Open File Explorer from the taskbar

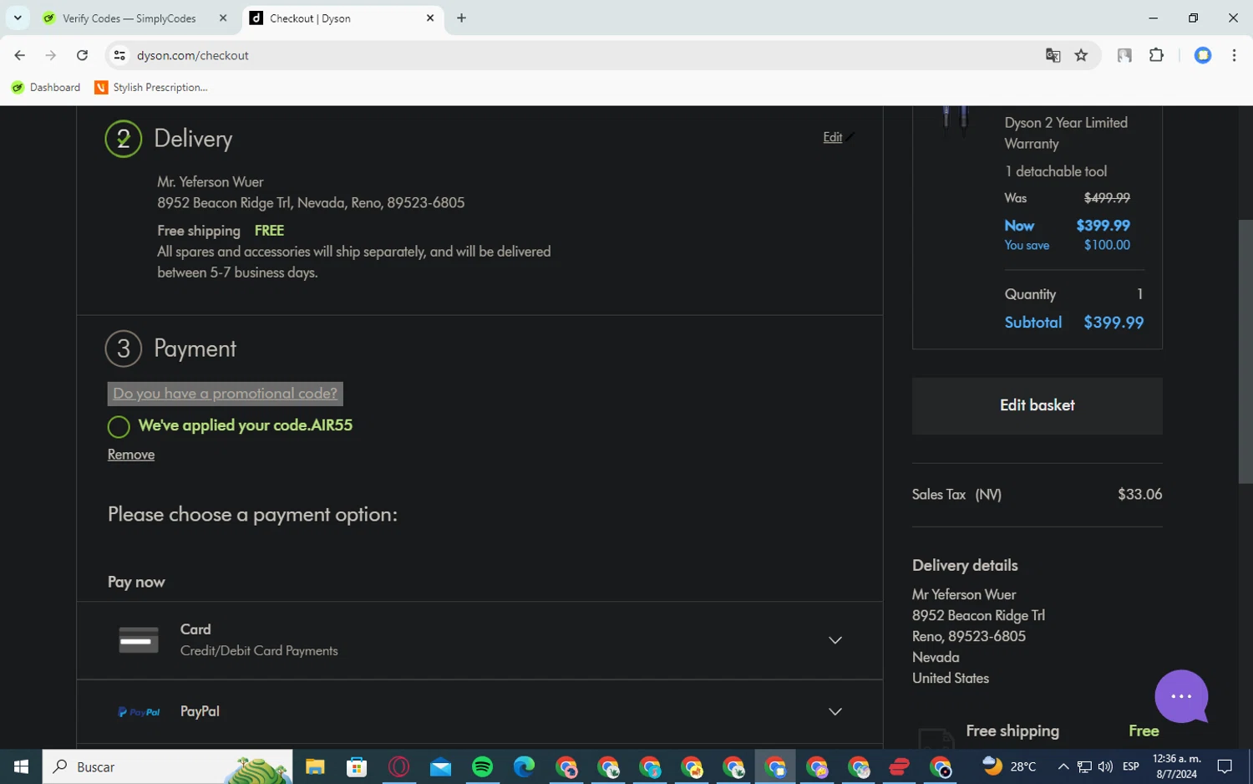click(x=315, y=766)
